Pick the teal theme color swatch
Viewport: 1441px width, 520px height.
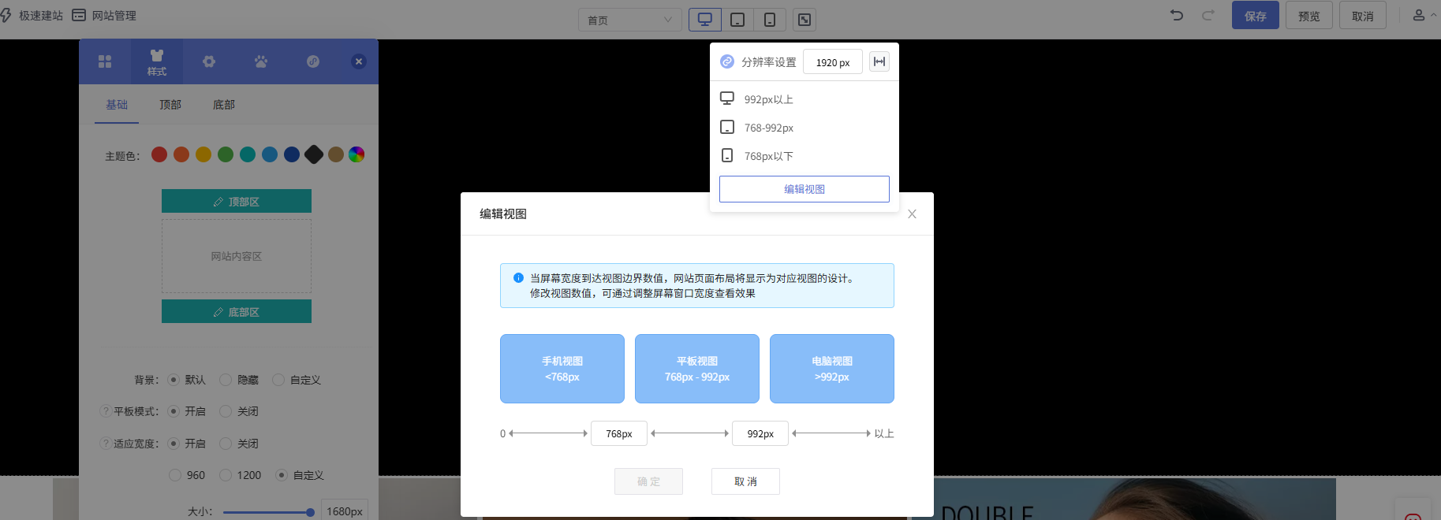click(x=248, y=154)
